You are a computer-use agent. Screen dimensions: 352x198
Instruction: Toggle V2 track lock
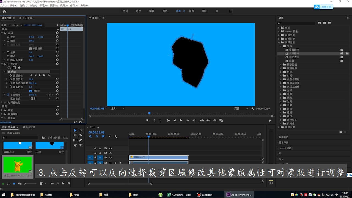tap(95, 153)
